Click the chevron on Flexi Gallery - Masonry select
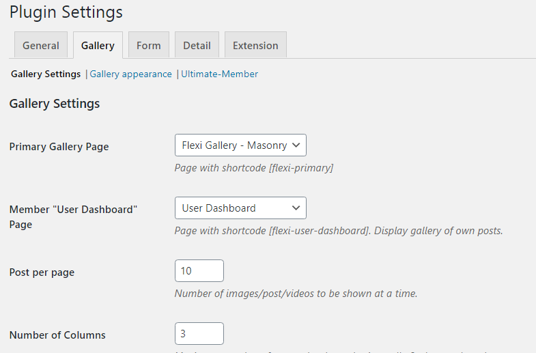 [296, 145]
